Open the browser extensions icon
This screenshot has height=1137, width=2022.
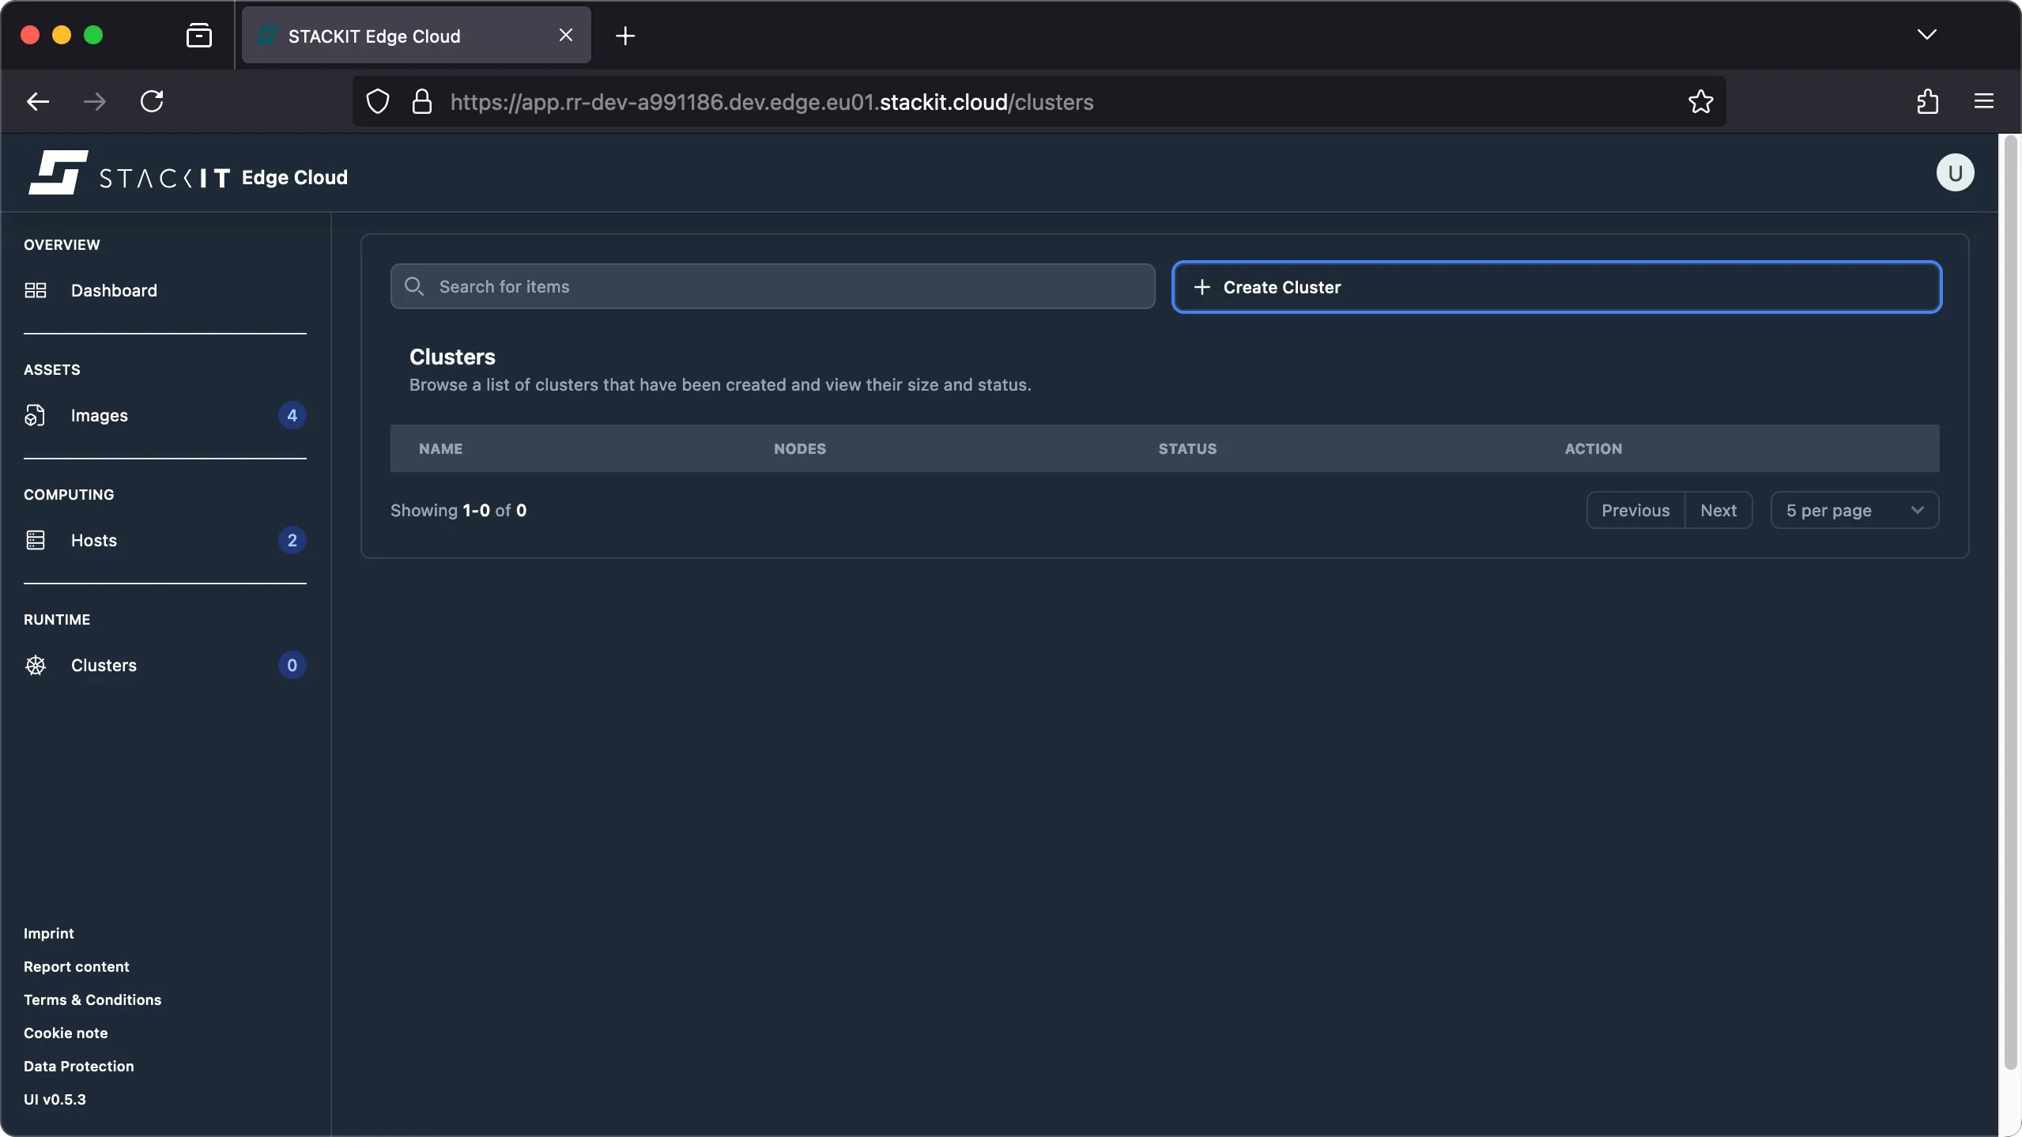point(1927,101)
